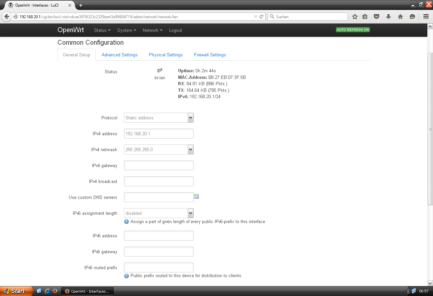
Task: Switch to the Advanced Settings tab
Action: click(119, 55)
